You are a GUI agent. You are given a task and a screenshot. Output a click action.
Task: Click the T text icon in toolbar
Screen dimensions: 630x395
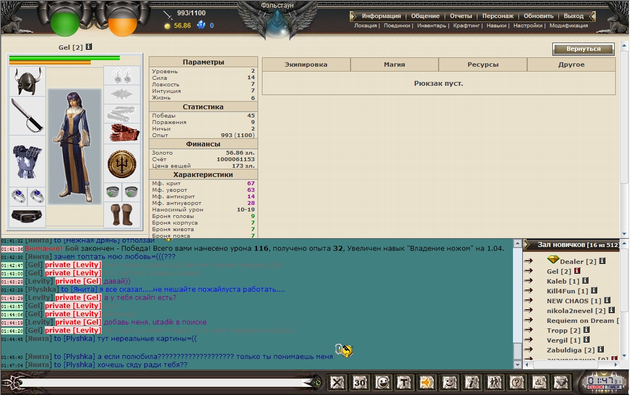[405, 382]
